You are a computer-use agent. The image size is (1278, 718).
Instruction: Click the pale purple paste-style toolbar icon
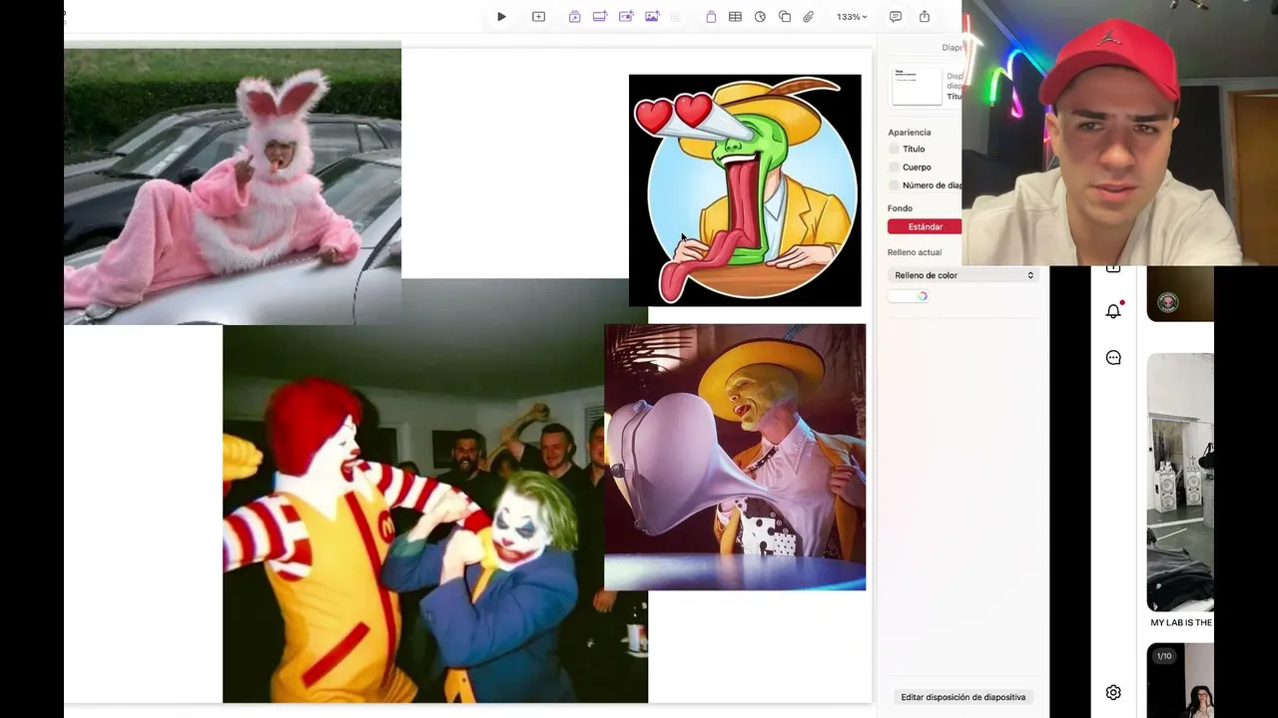click(x=711, y=17)
